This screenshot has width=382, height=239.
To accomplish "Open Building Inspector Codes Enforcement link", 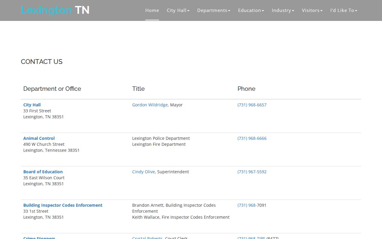I will click(x=63, y=205).
